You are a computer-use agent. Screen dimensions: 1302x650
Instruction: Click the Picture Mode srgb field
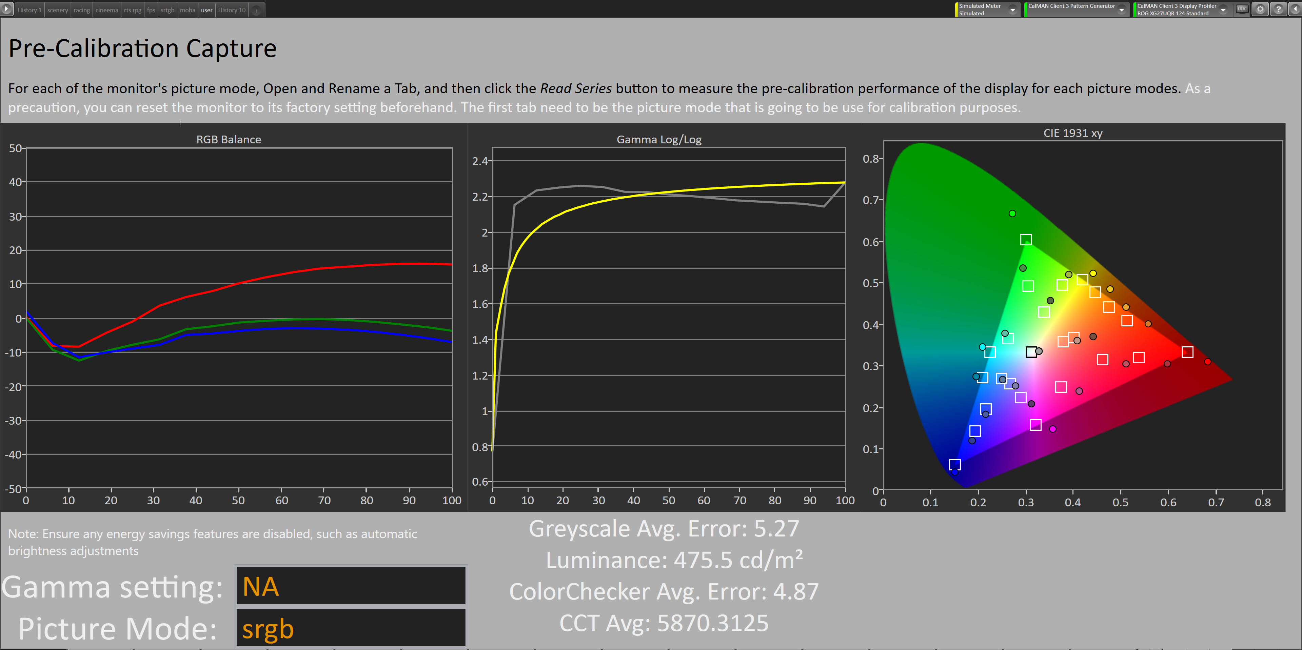(350, 628)
